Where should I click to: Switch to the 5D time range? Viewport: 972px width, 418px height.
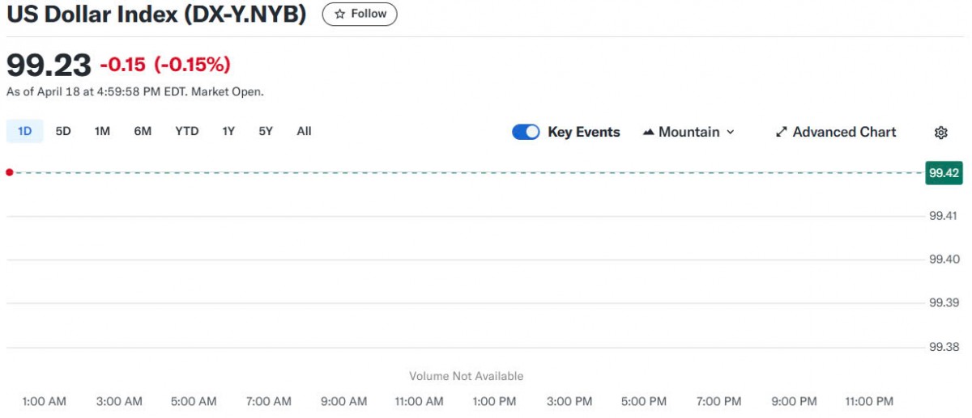click(x=63, y=131)
